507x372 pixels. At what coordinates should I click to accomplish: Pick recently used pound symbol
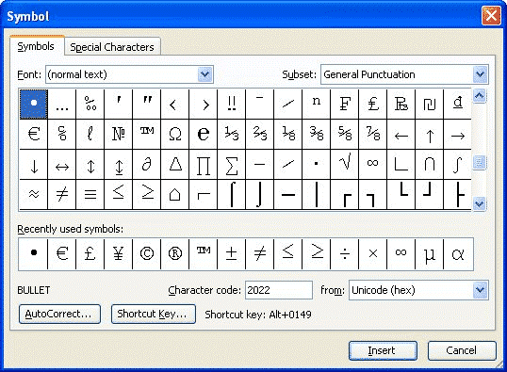coord(90,254)
